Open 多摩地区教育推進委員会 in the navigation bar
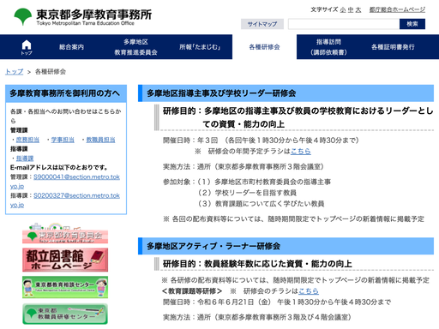Screen dimensions: 439x329 135,47
